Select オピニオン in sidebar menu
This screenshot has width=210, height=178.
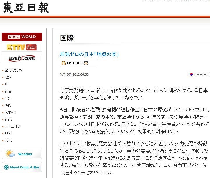[13, 126]
